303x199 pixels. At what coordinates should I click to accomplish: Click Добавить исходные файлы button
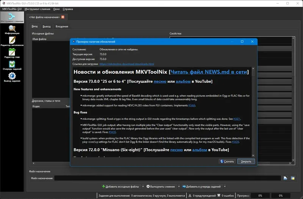pyautogui.click(x=120, y=186)
